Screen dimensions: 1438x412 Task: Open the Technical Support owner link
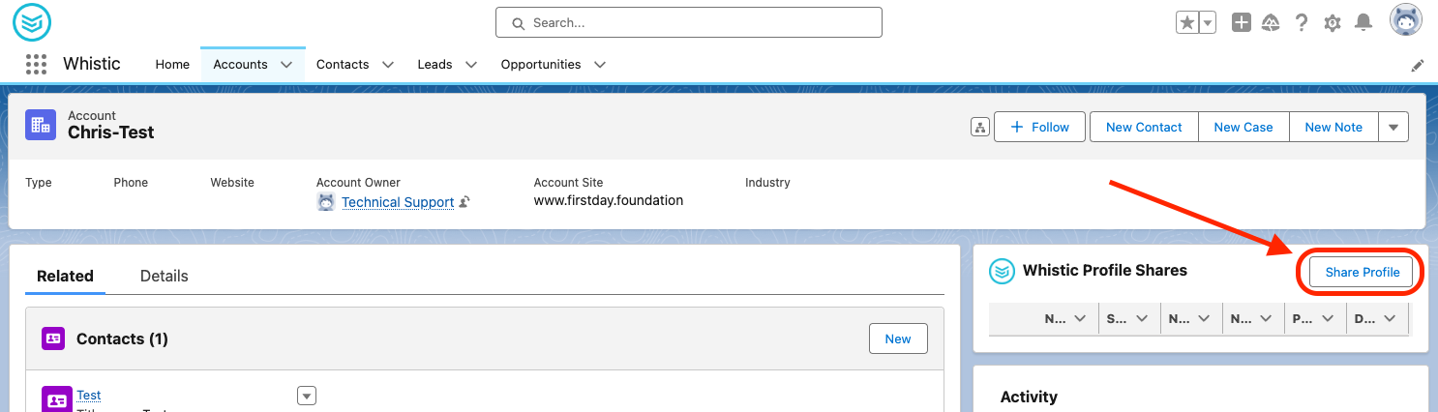(x=398, y=202)
